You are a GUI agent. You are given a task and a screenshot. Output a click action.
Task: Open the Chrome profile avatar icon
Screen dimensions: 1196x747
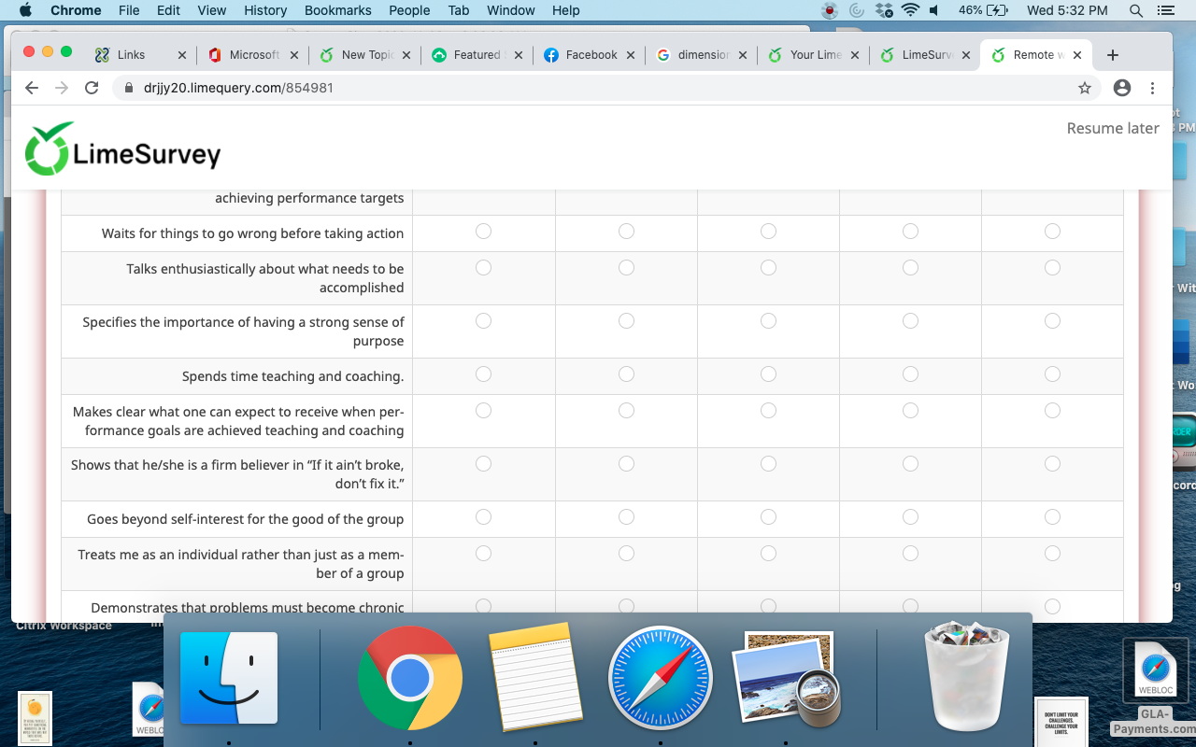1122,88
